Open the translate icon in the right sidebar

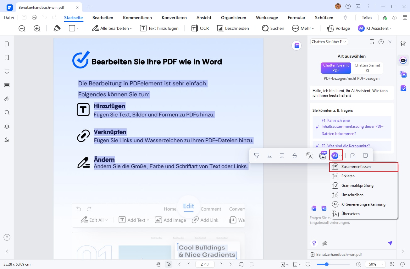(x=403, y=74)
